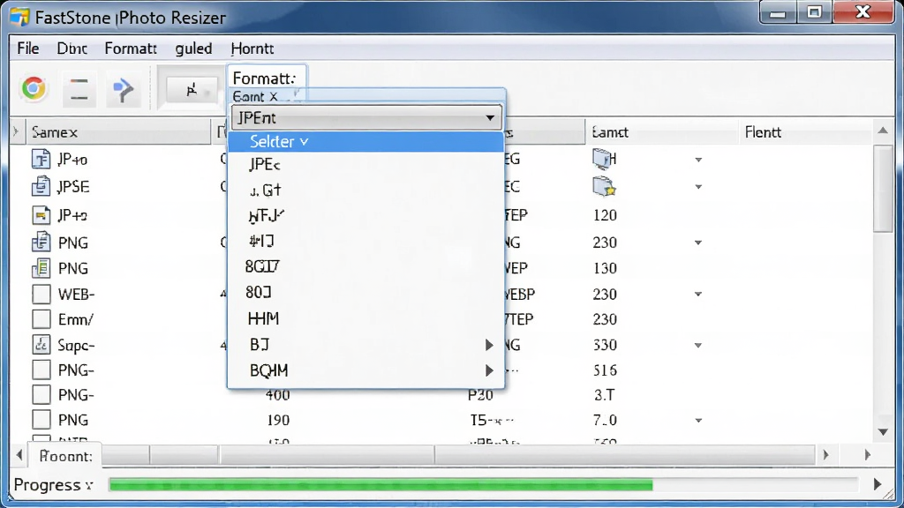Open the guled menu
The height and width of the screenshot is (508, 904).
(x=193, y=49)
